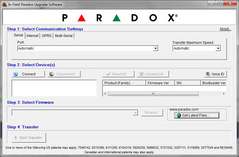Click the SN column header
The width and height of the screenshot is (239, 157).
[187, 83]
